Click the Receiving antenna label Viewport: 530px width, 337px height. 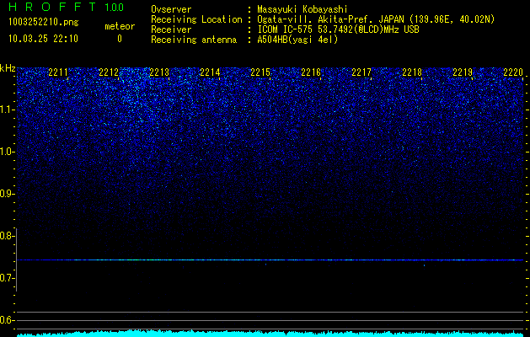tap(194, 40)
